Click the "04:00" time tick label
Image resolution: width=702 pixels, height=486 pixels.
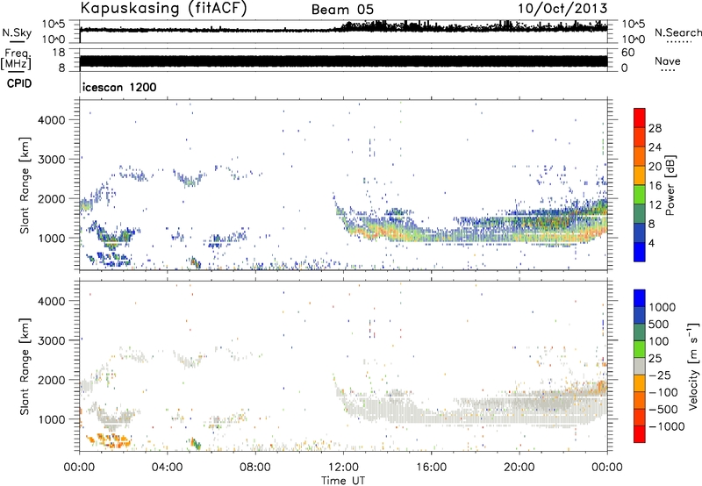coord(167,468)
